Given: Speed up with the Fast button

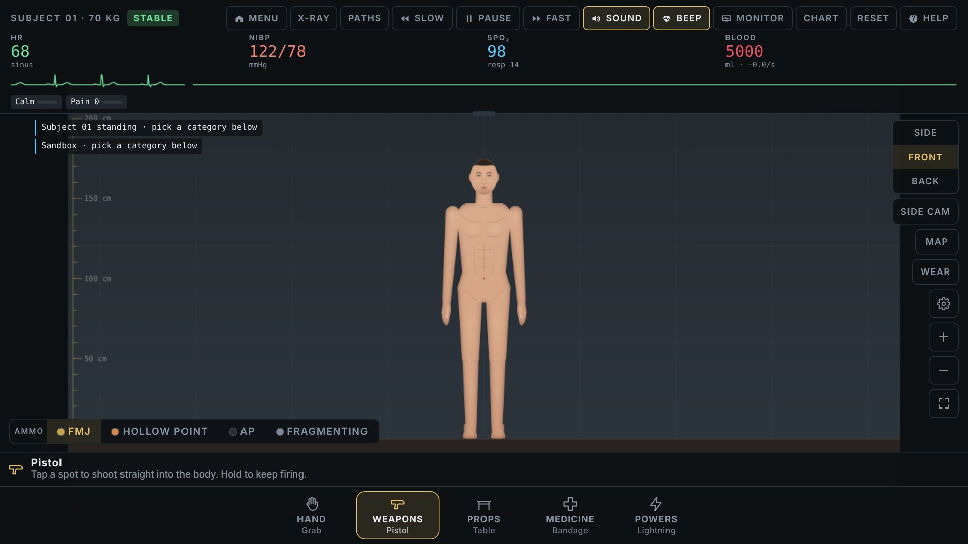Looking at the screenshot, I should point(552,18).
